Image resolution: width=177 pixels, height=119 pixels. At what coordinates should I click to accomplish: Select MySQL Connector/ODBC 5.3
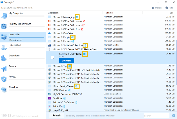click(x=111, y=94)
